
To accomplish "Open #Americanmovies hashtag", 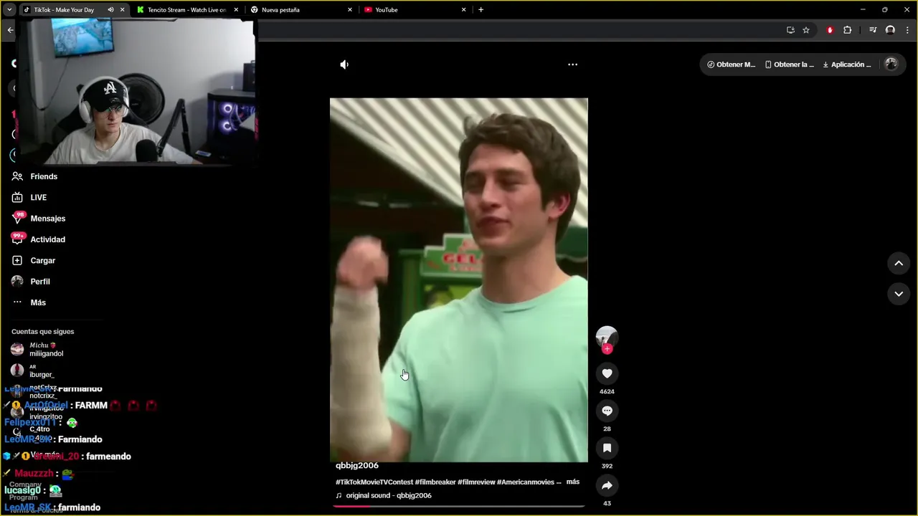I will click(526, 482).
